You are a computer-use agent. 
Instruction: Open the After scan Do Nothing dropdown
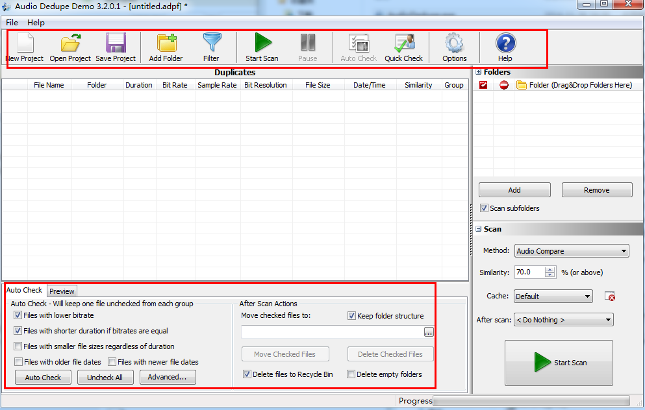click(564, 320)
